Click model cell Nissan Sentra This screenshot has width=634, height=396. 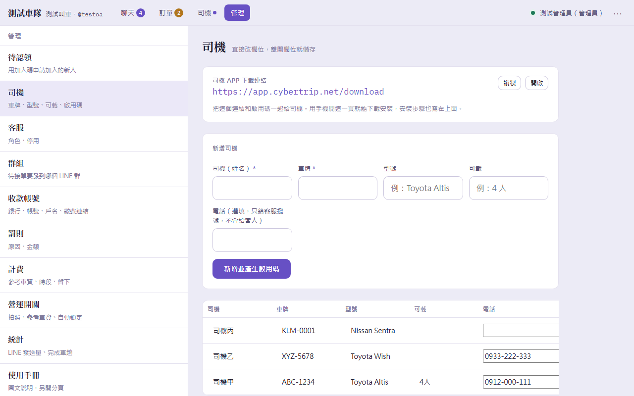373,331
